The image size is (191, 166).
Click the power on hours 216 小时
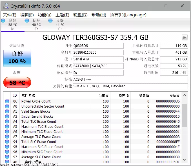174,73
